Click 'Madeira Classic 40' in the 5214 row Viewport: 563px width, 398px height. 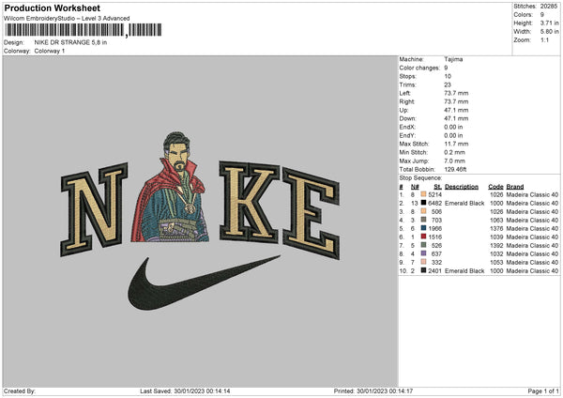coord(532,194)
